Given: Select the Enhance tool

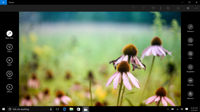Looking at the screenshot, I should coord(190,27).
